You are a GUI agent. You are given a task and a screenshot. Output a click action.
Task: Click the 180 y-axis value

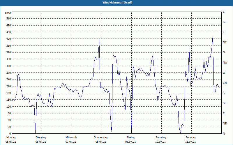(9, 93)
